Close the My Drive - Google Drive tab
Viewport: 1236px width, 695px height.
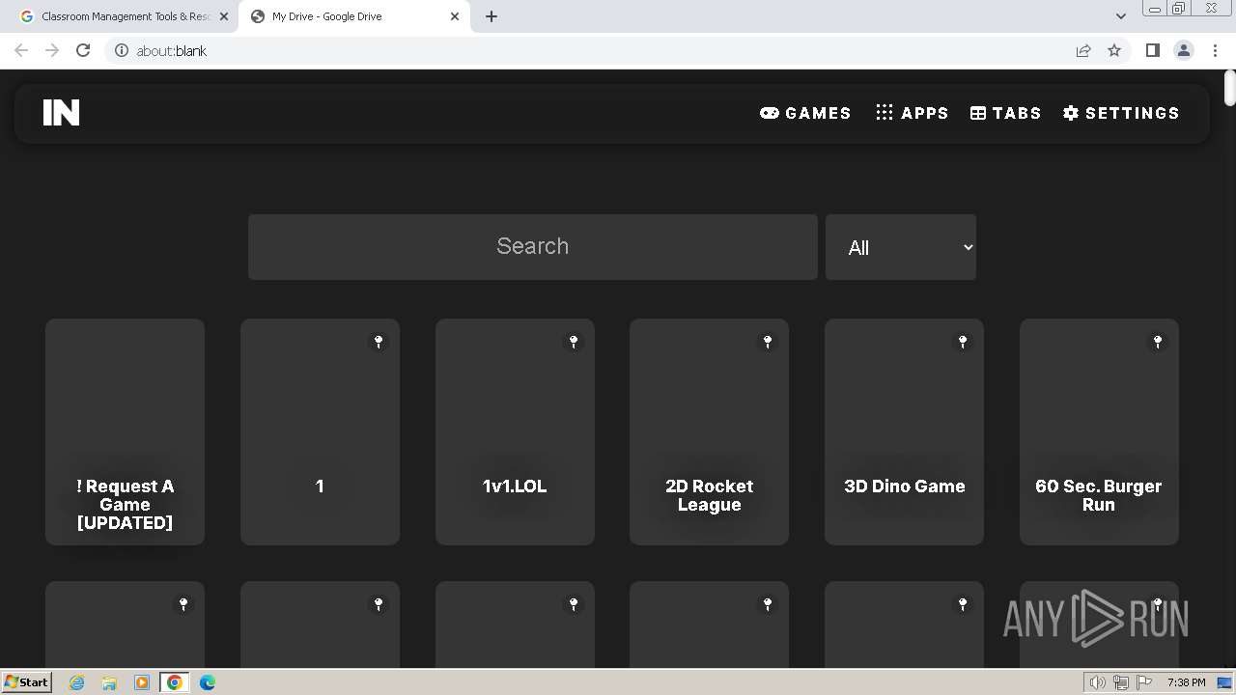coord(455,16)
